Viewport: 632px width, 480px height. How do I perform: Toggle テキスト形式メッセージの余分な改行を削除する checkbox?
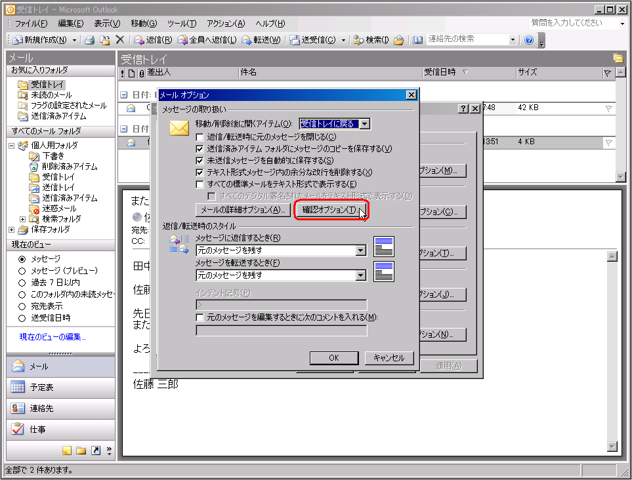(x=200, y=172)
